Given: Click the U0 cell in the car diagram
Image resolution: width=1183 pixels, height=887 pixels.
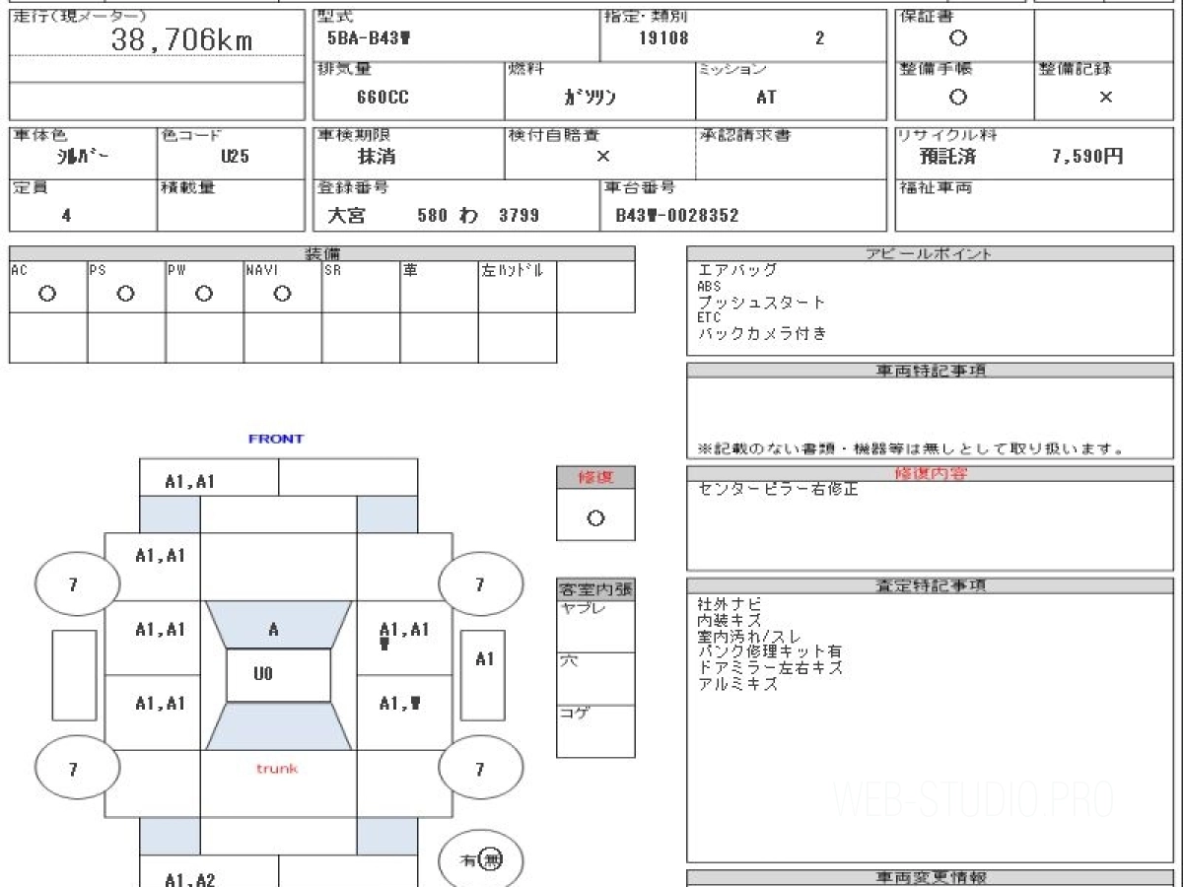Looking at the screenshot, I should pyautogui.click(x=278, y=676).
